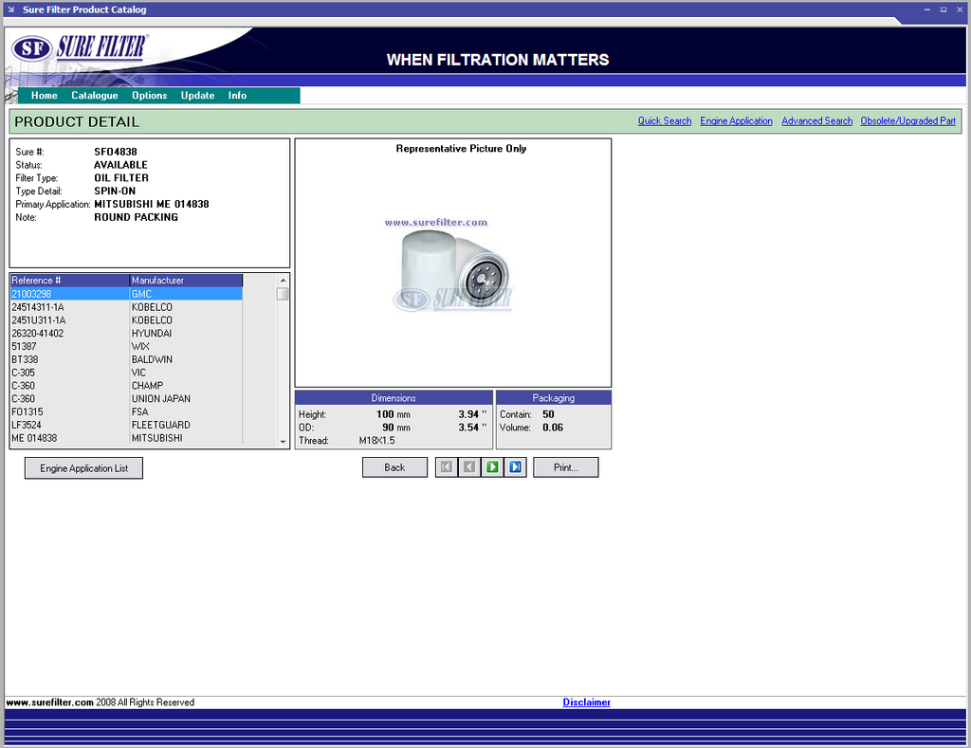Go to the first record

click(x=447, y=467)
